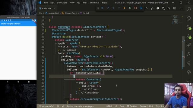Click the cloud sync icon in status bar
This screenshot has width=193, height=108.
pos(58,106)
